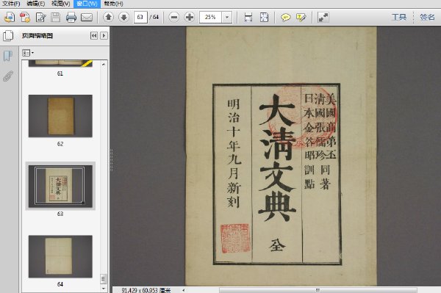
Task: Select the highlight text tool
Action: [x=301, y=18]
